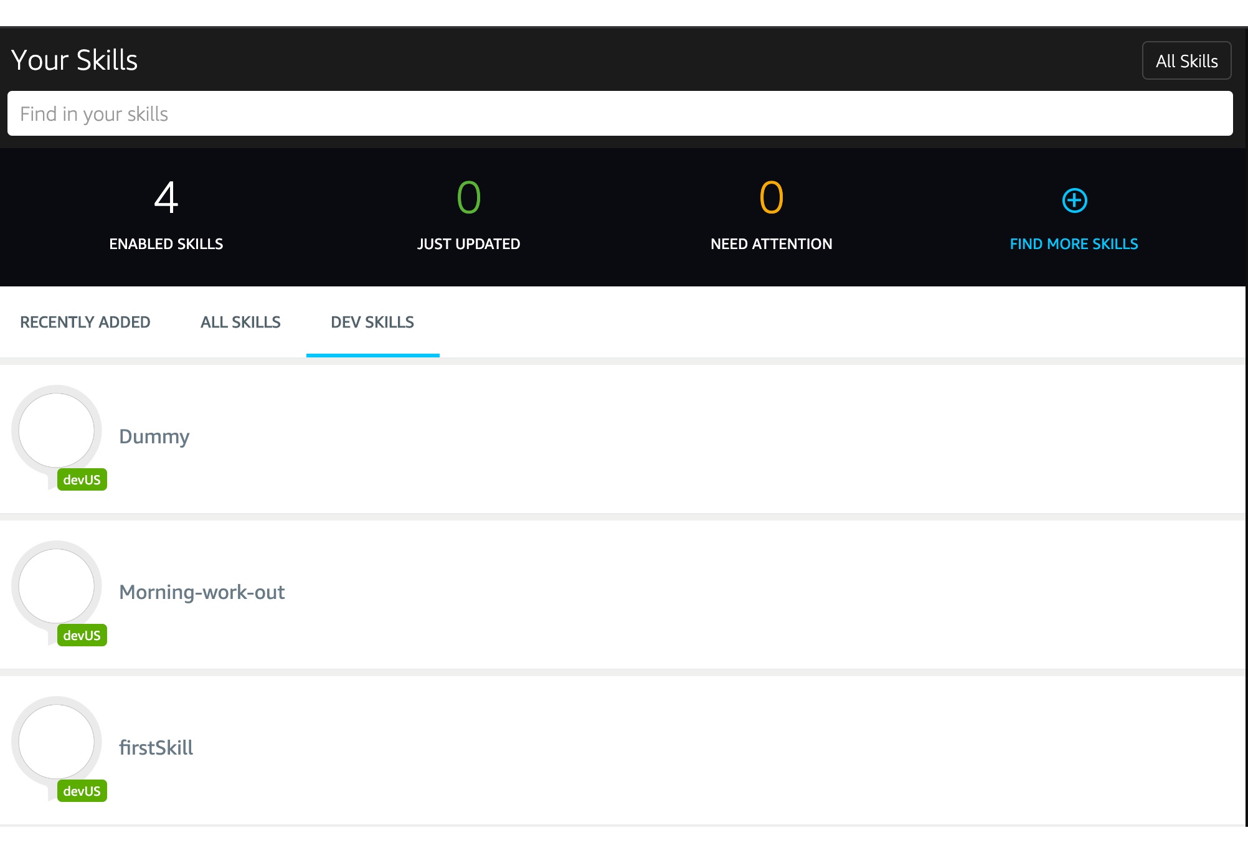
Task: Open the Dummy skill name
Action: click(154, 437)
